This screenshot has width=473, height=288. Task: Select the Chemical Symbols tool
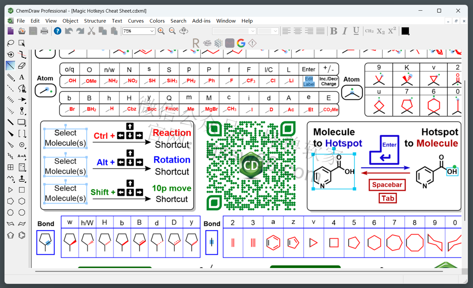[x=22, y=145]
